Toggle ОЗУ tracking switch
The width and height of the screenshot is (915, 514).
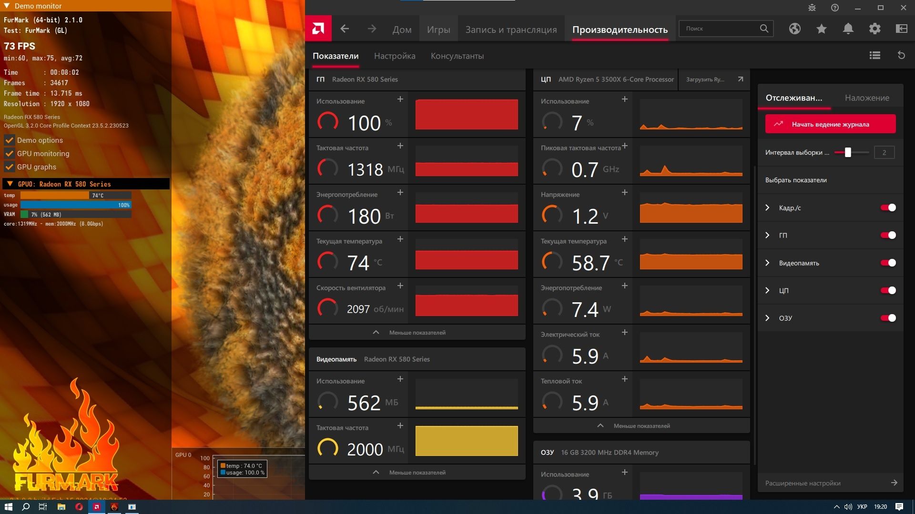point(888,318)
